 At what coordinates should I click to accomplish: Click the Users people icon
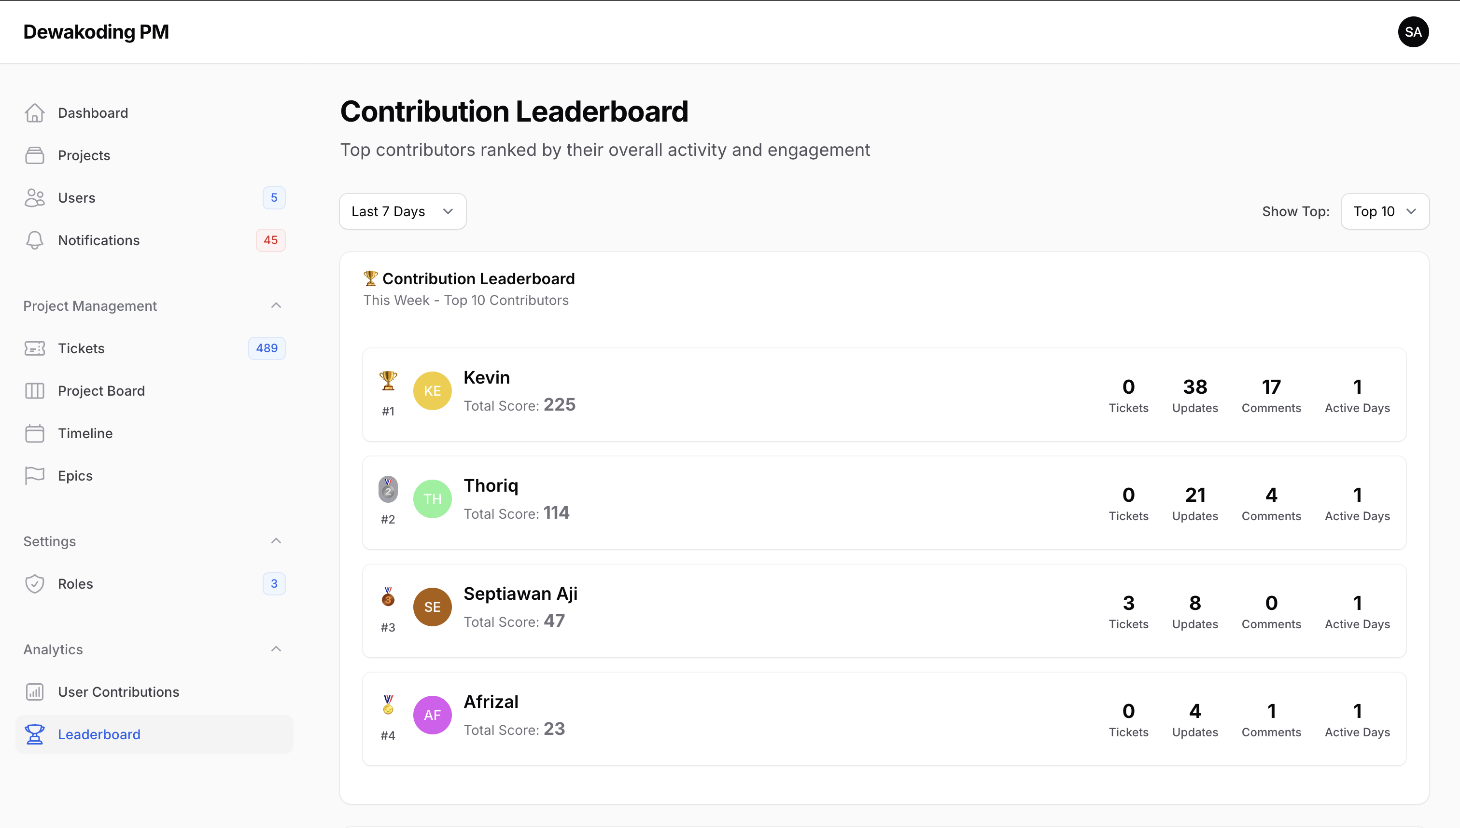click(x=34, y=198)
